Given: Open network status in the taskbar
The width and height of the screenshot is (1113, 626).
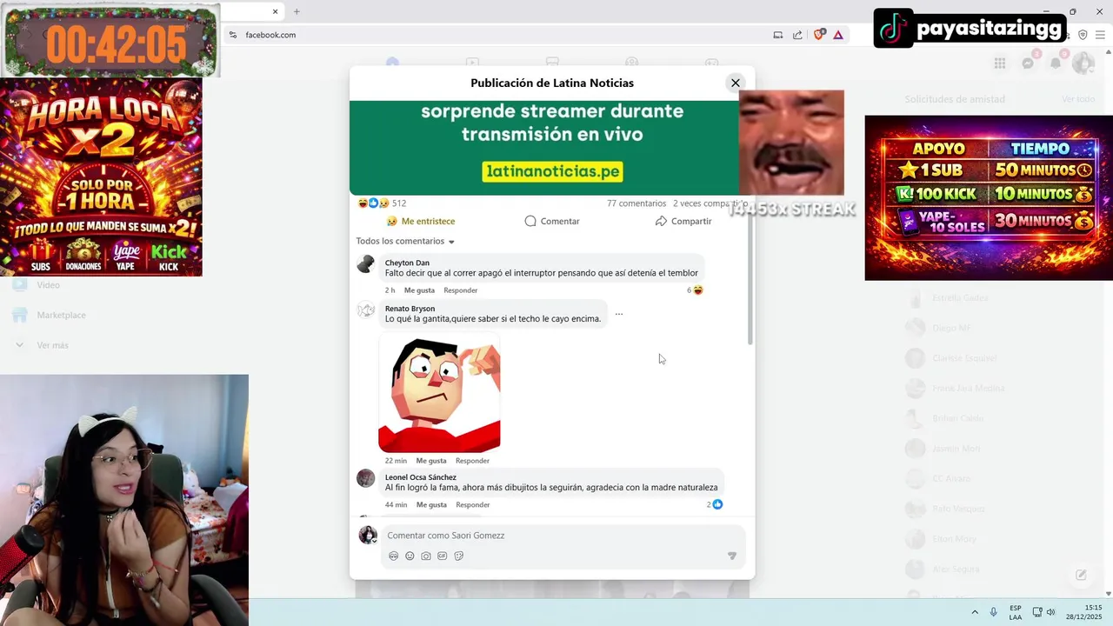Looking at the screenshot, I should click(1037, 612).
